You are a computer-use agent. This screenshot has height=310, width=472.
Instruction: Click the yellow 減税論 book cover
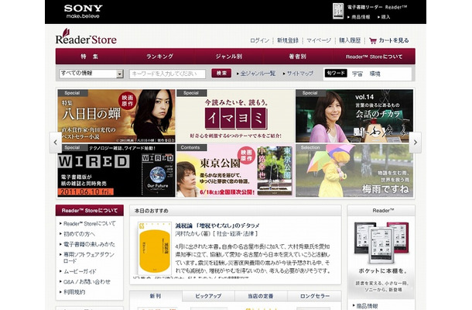click(x=155, y=249)
